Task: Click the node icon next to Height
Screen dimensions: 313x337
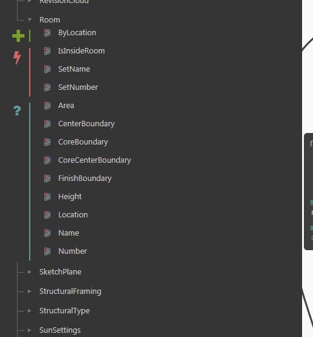Action: click(47, 197)
